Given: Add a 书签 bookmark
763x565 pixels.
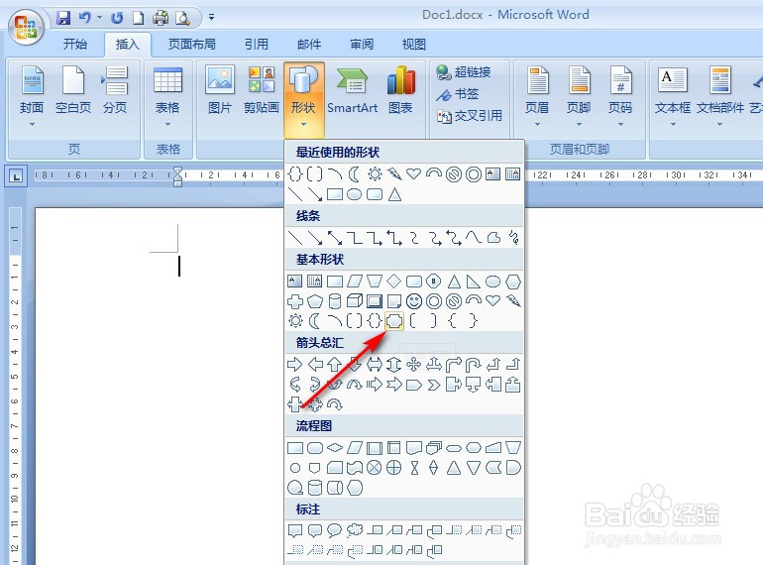Looking at the screenshot, I should point(458,94).
